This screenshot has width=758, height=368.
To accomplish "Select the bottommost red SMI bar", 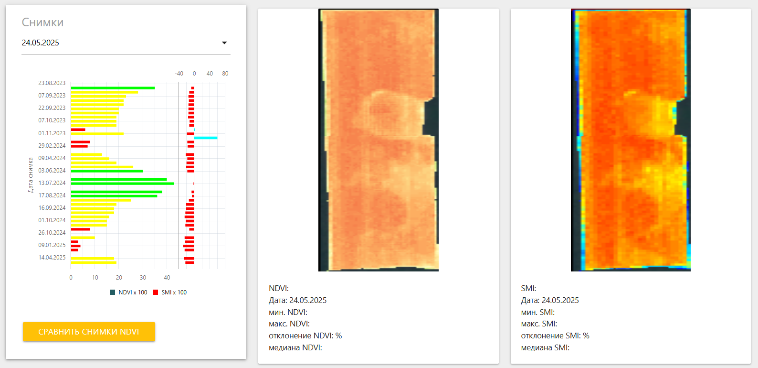I will [x=189, y=262].
